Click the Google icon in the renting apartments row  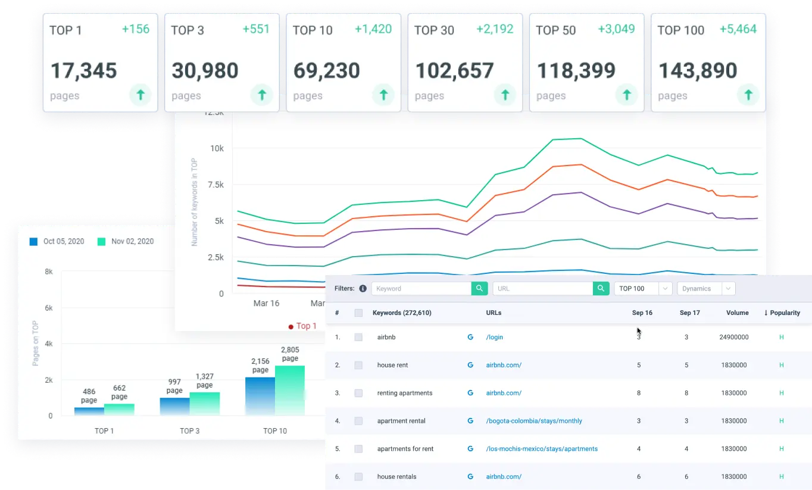click(470, 393)
